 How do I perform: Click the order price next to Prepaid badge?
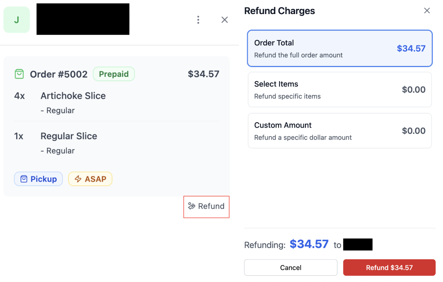tap(203, 74)
